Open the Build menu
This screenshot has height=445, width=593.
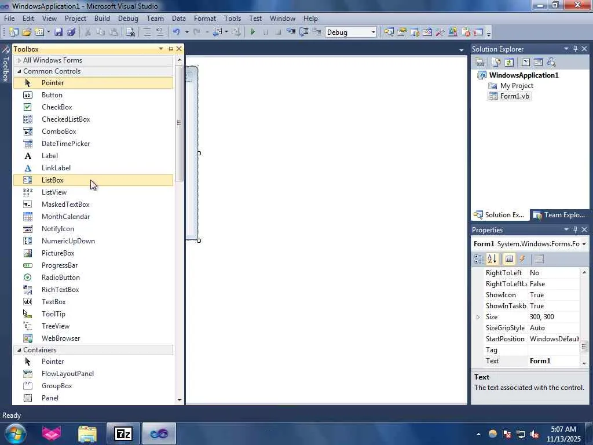[x=102, y=18]
